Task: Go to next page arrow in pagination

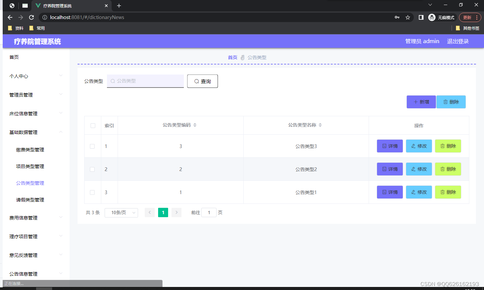Action: [x=176, y=212]
